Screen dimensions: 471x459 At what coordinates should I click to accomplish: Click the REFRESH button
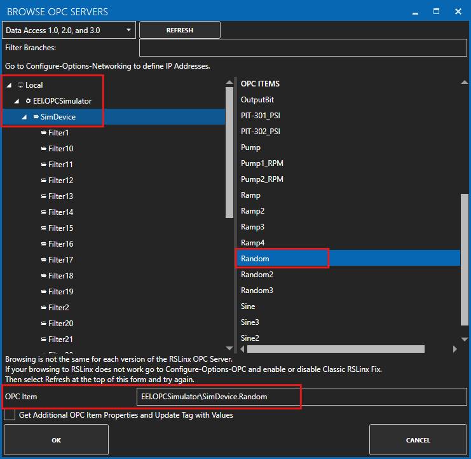180,30
